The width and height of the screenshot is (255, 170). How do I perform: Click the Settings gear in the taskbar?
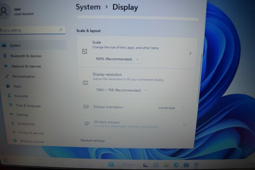pyautogui.click(x=196, y=165)
